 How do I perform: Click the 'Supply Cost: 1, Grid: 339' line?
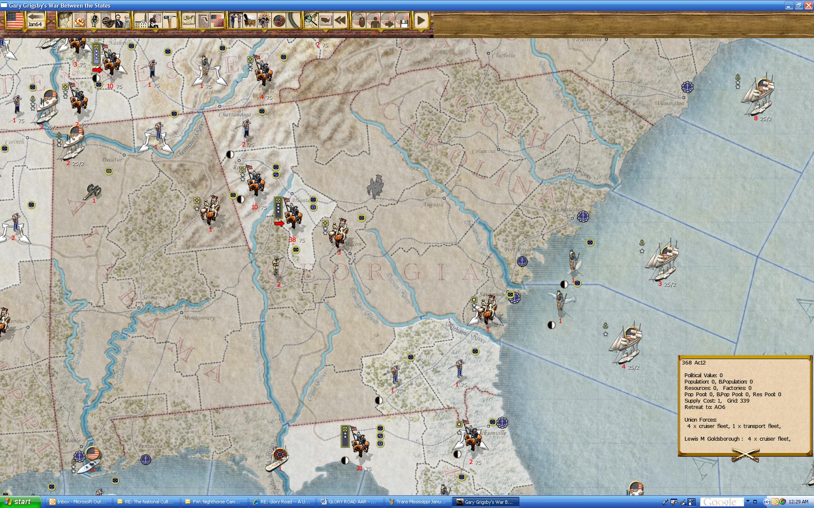click(x=717, y=400)
